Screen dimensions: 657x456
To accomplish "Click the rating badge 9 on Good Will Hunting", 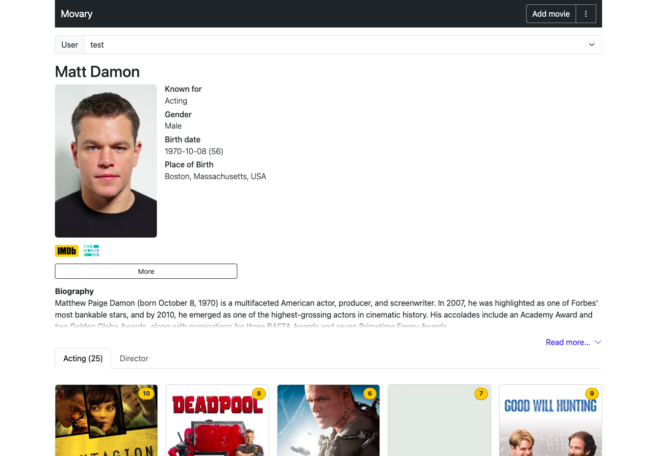I will (x=592, y=393).
